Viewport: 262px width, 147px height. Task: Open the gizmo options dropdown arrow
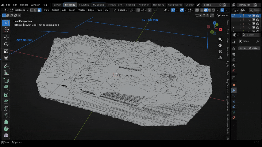(177, 10)
